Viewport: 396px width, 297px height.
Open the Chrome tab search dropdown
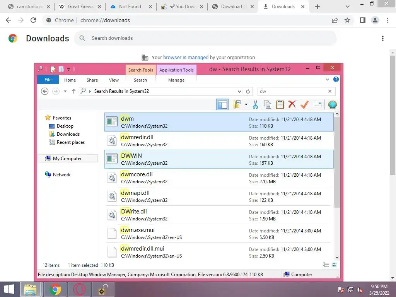[348, 7]
